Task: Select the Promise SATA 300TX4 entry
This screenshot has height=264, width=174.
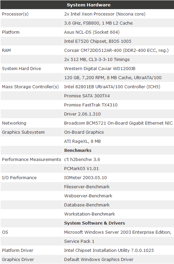Action: point(87,96)
